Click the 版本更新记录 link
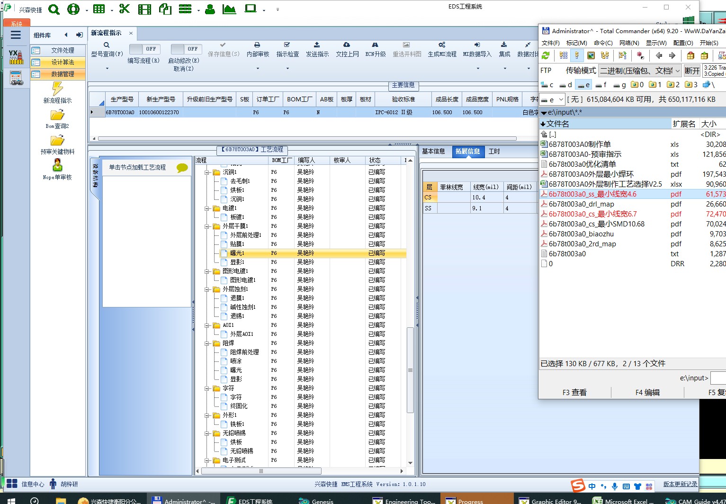The width and height of the screenshot is (726, 504). click(x=680, y=484)
